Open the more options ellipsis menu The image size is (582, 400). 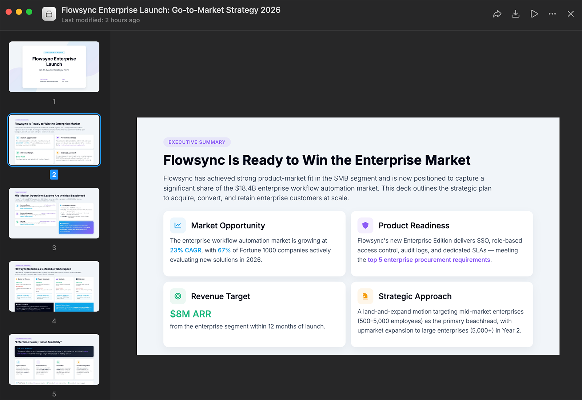[x=552, y=14]
